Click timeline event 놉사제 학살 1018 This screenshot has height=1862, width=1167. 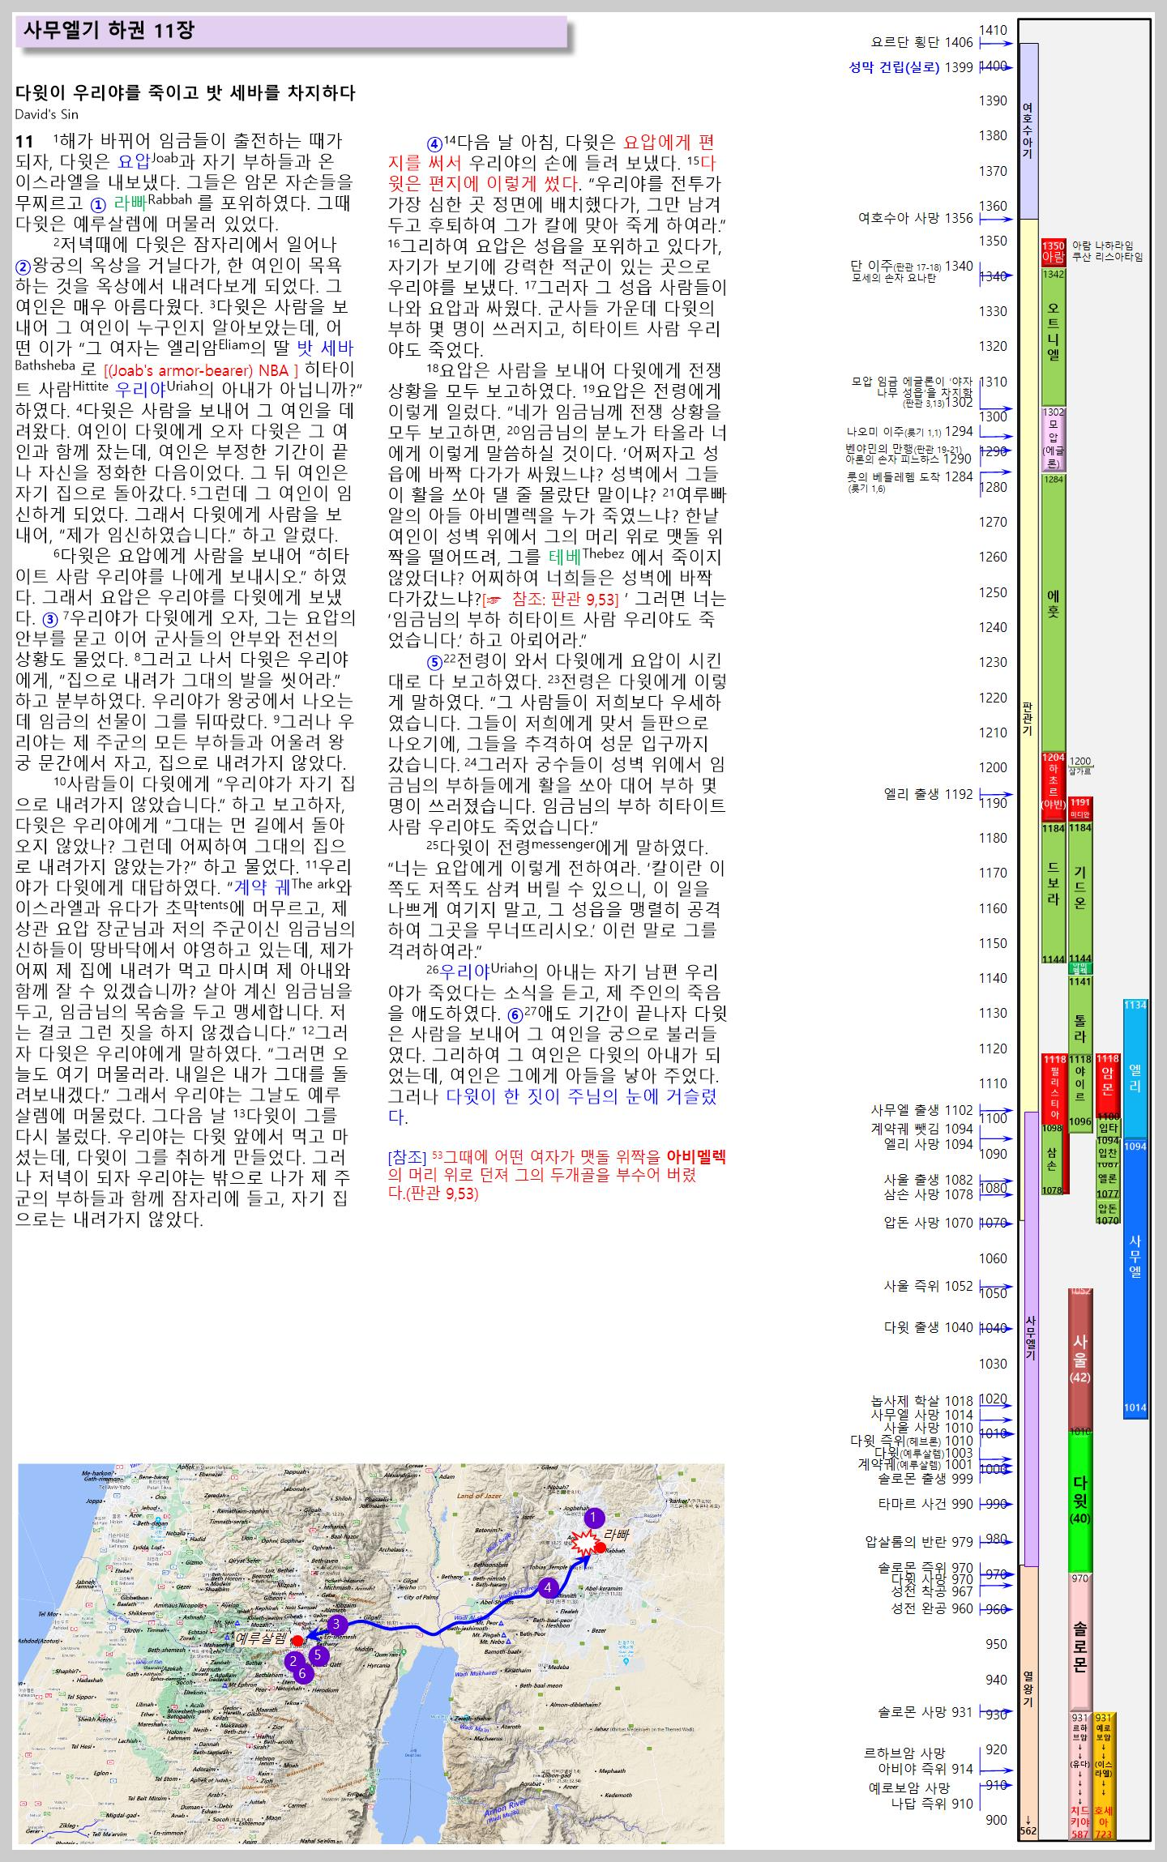[922, 1401]
